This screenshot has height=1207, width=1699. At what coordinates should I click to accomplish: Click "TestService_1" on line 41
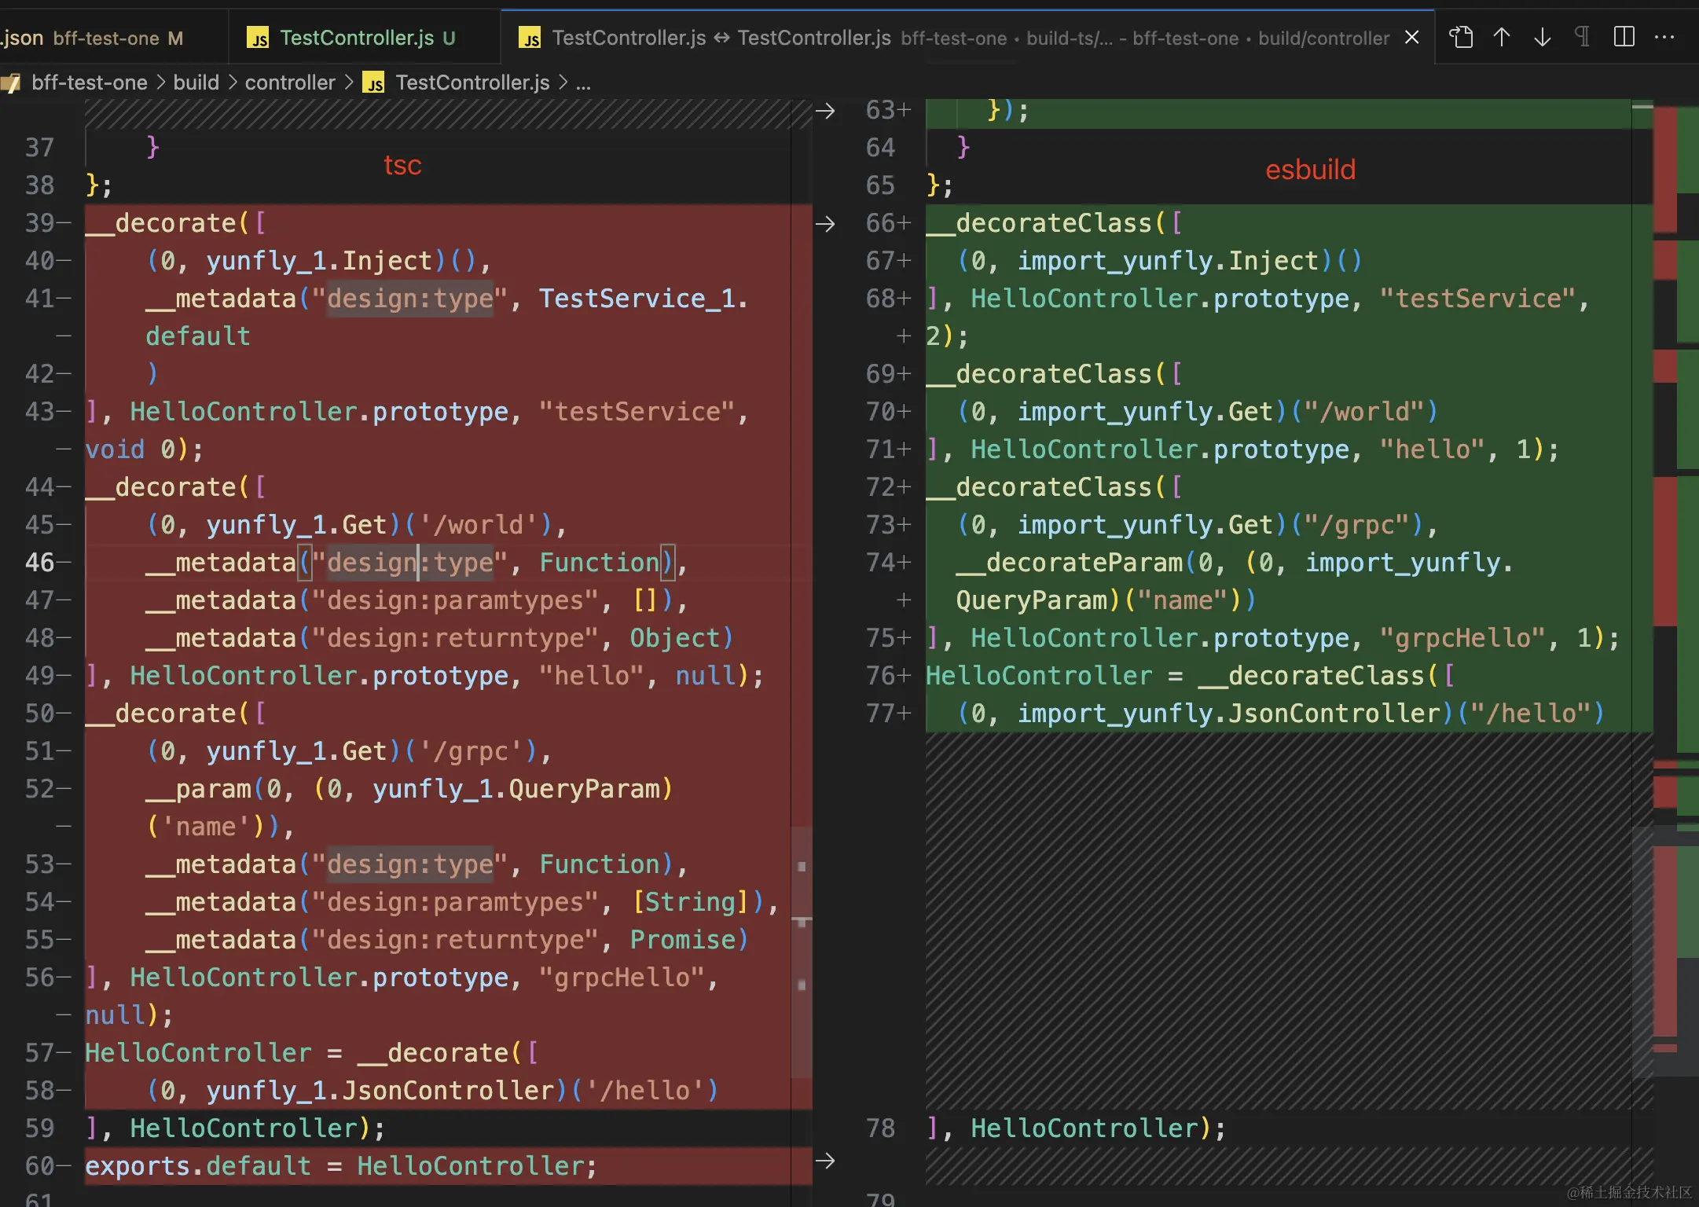pos(637,299)
